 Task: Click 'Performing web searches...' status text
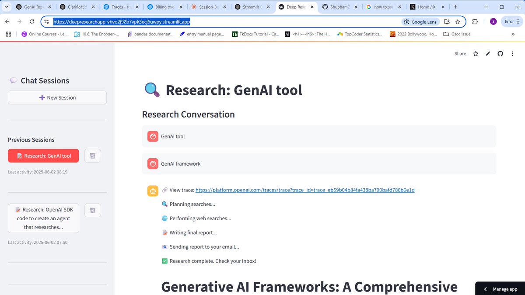click(x=200, y=218)
